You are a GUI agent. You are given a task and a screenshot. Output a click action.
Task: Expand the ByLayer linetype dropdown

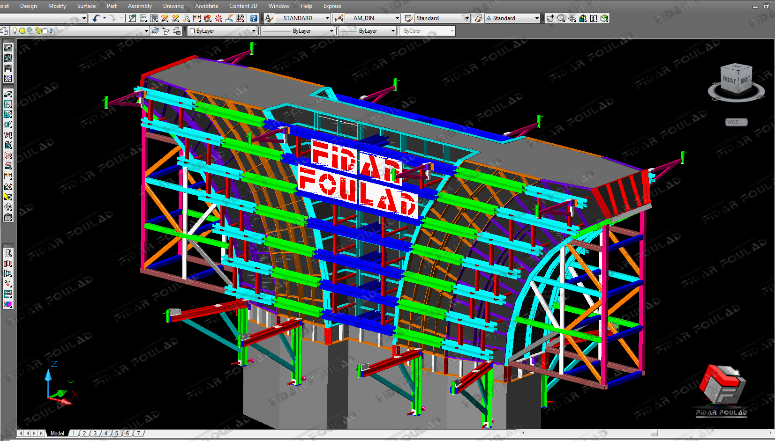[331, 31]
